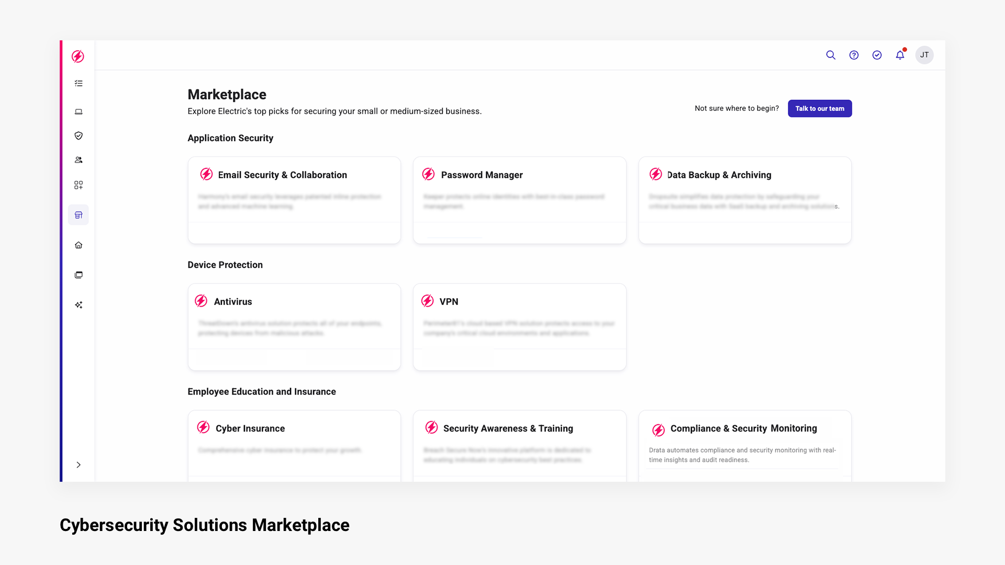
Task: Open the Password Manager card
Action: pos(519,200)
